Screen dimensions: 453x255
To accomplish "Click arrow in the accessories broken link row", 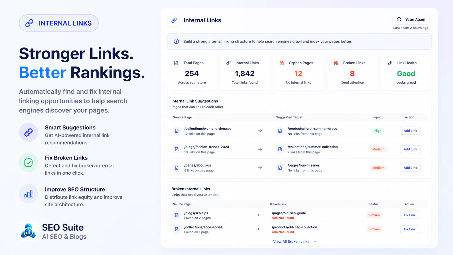I will pos(258,229).
